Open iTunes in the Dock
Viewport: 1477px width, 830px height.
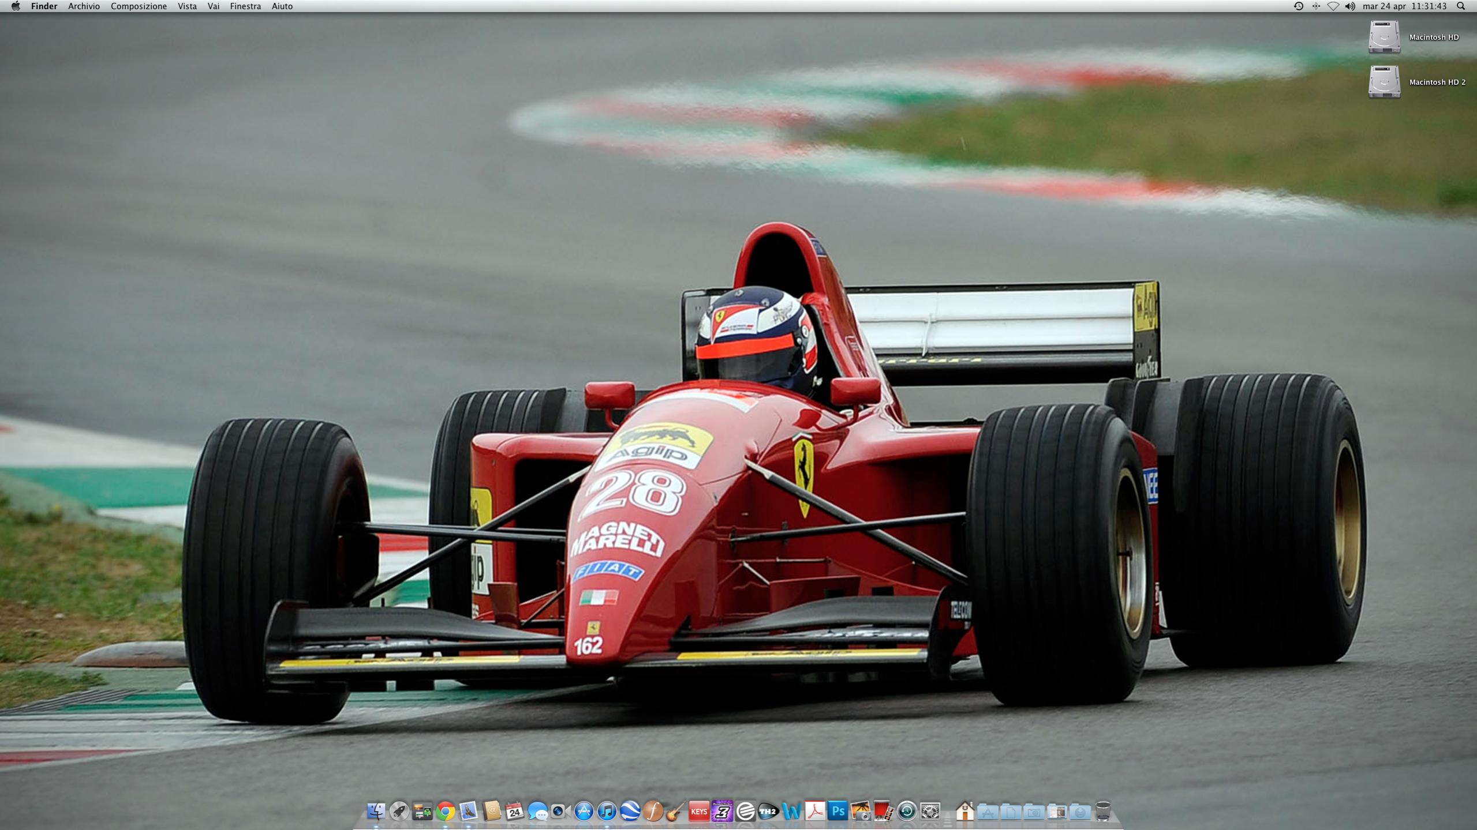(x=607, y=812)
